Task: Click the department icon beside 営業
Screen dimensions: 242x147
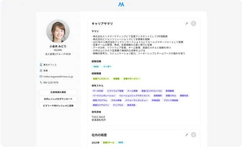Action: point(41,70)
